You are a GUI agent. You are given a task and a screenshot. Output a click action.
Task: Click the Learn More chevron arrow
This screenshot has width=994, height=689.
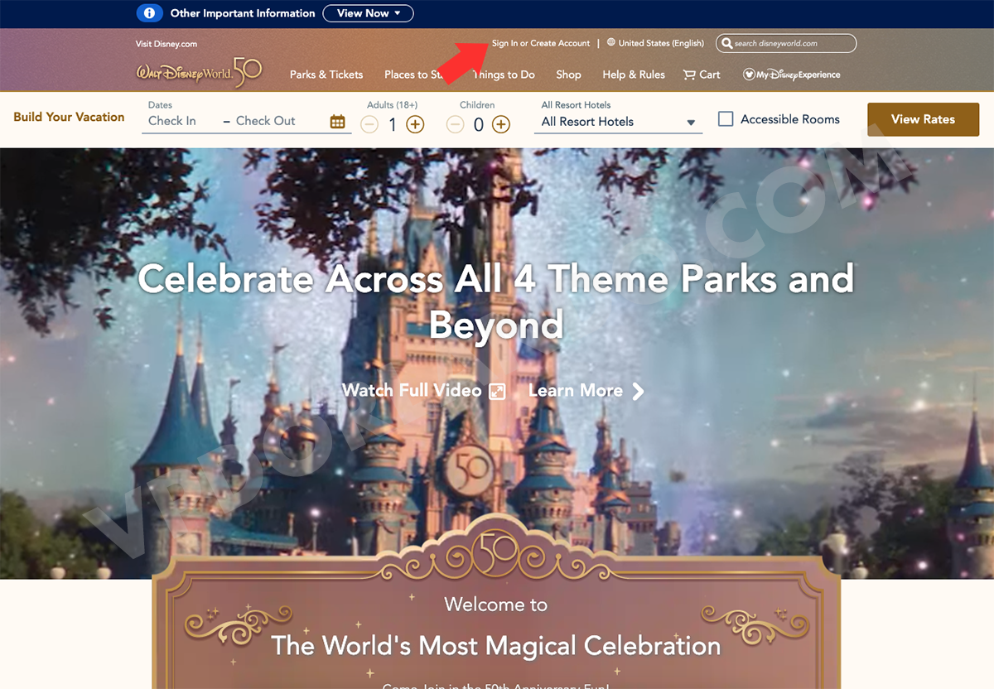pos(638,391)
